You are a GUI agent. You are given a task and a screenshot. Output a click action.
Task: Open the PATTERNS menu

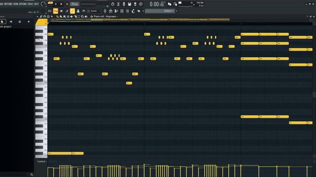[8, 4]
